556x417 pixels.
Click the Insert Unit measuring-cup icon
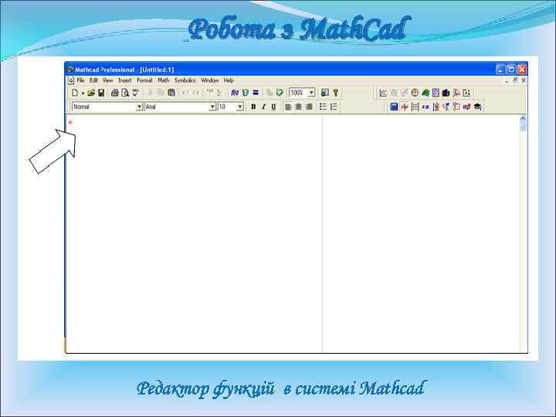pos(245,93)
